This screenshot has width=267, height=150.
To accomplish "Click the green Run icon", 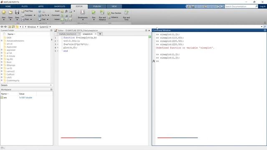I will coord(93,12).
